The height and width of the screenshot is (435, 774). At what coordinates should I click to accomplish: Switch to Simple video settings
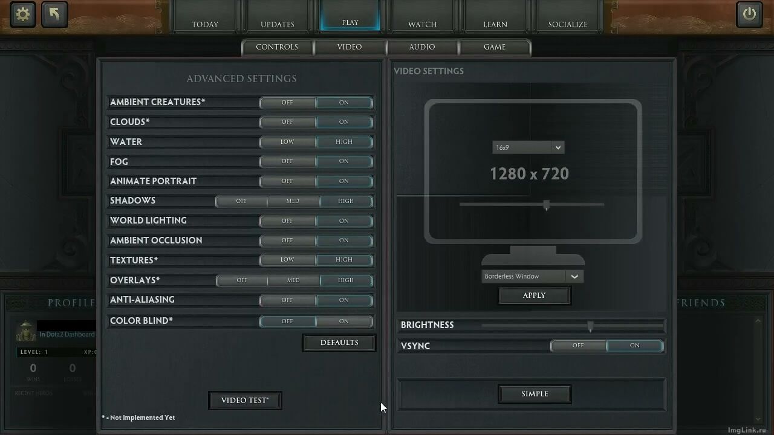click(535, 394)
